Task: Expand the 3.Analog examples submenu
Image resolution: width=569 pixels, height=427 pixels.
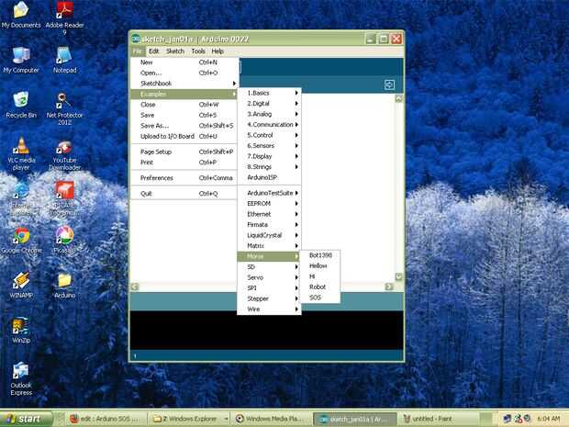Action: [269, 114]
